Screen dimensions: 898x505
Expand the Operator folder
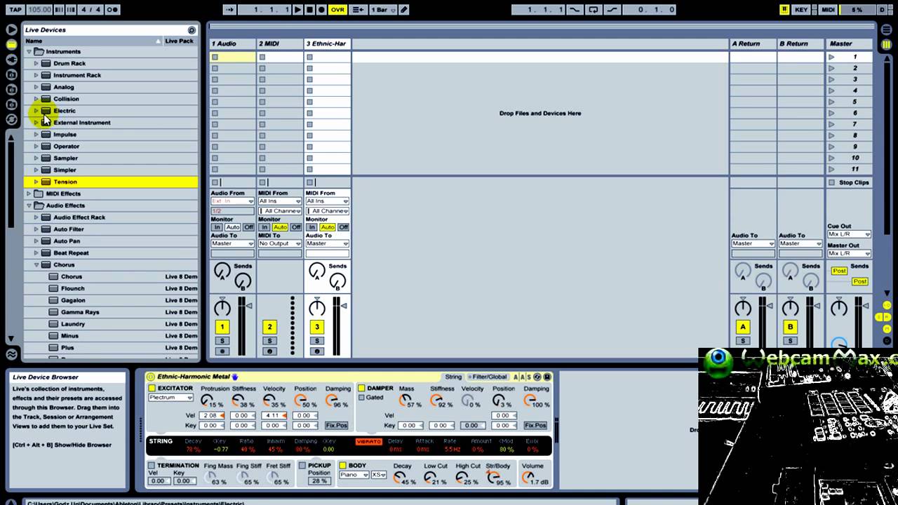(36, 146)
